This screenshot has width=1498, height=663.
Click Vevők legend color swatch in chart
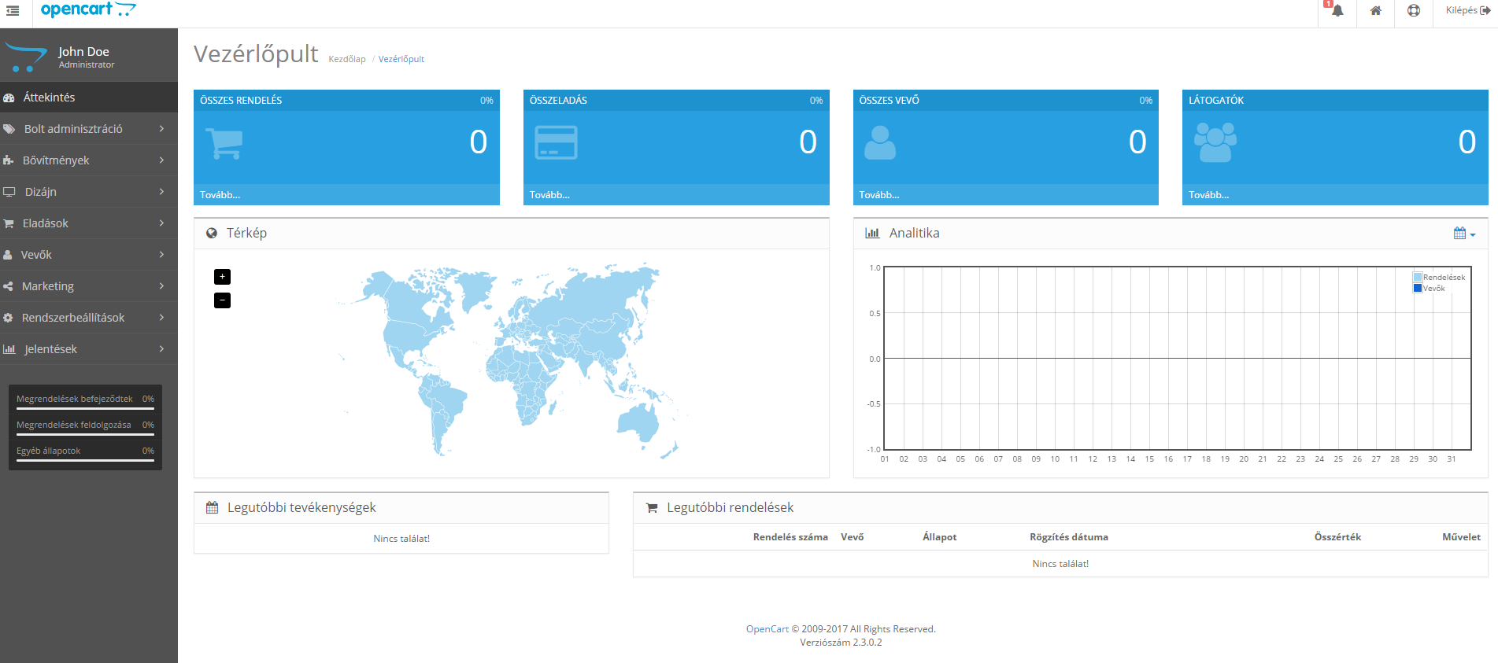(1418, 289)
